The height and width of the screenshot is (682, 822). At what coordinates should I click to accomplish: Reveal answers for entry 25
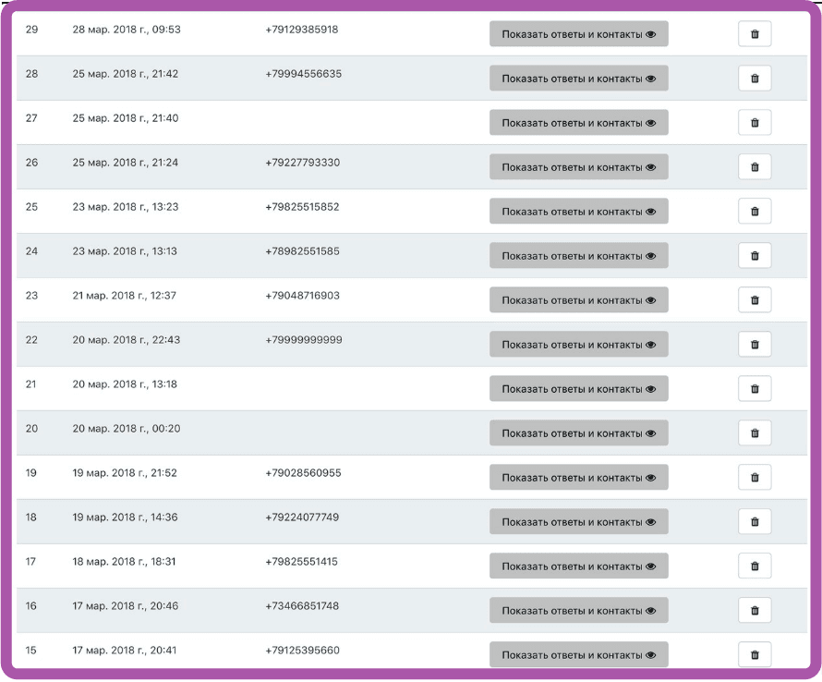[578, 212]
